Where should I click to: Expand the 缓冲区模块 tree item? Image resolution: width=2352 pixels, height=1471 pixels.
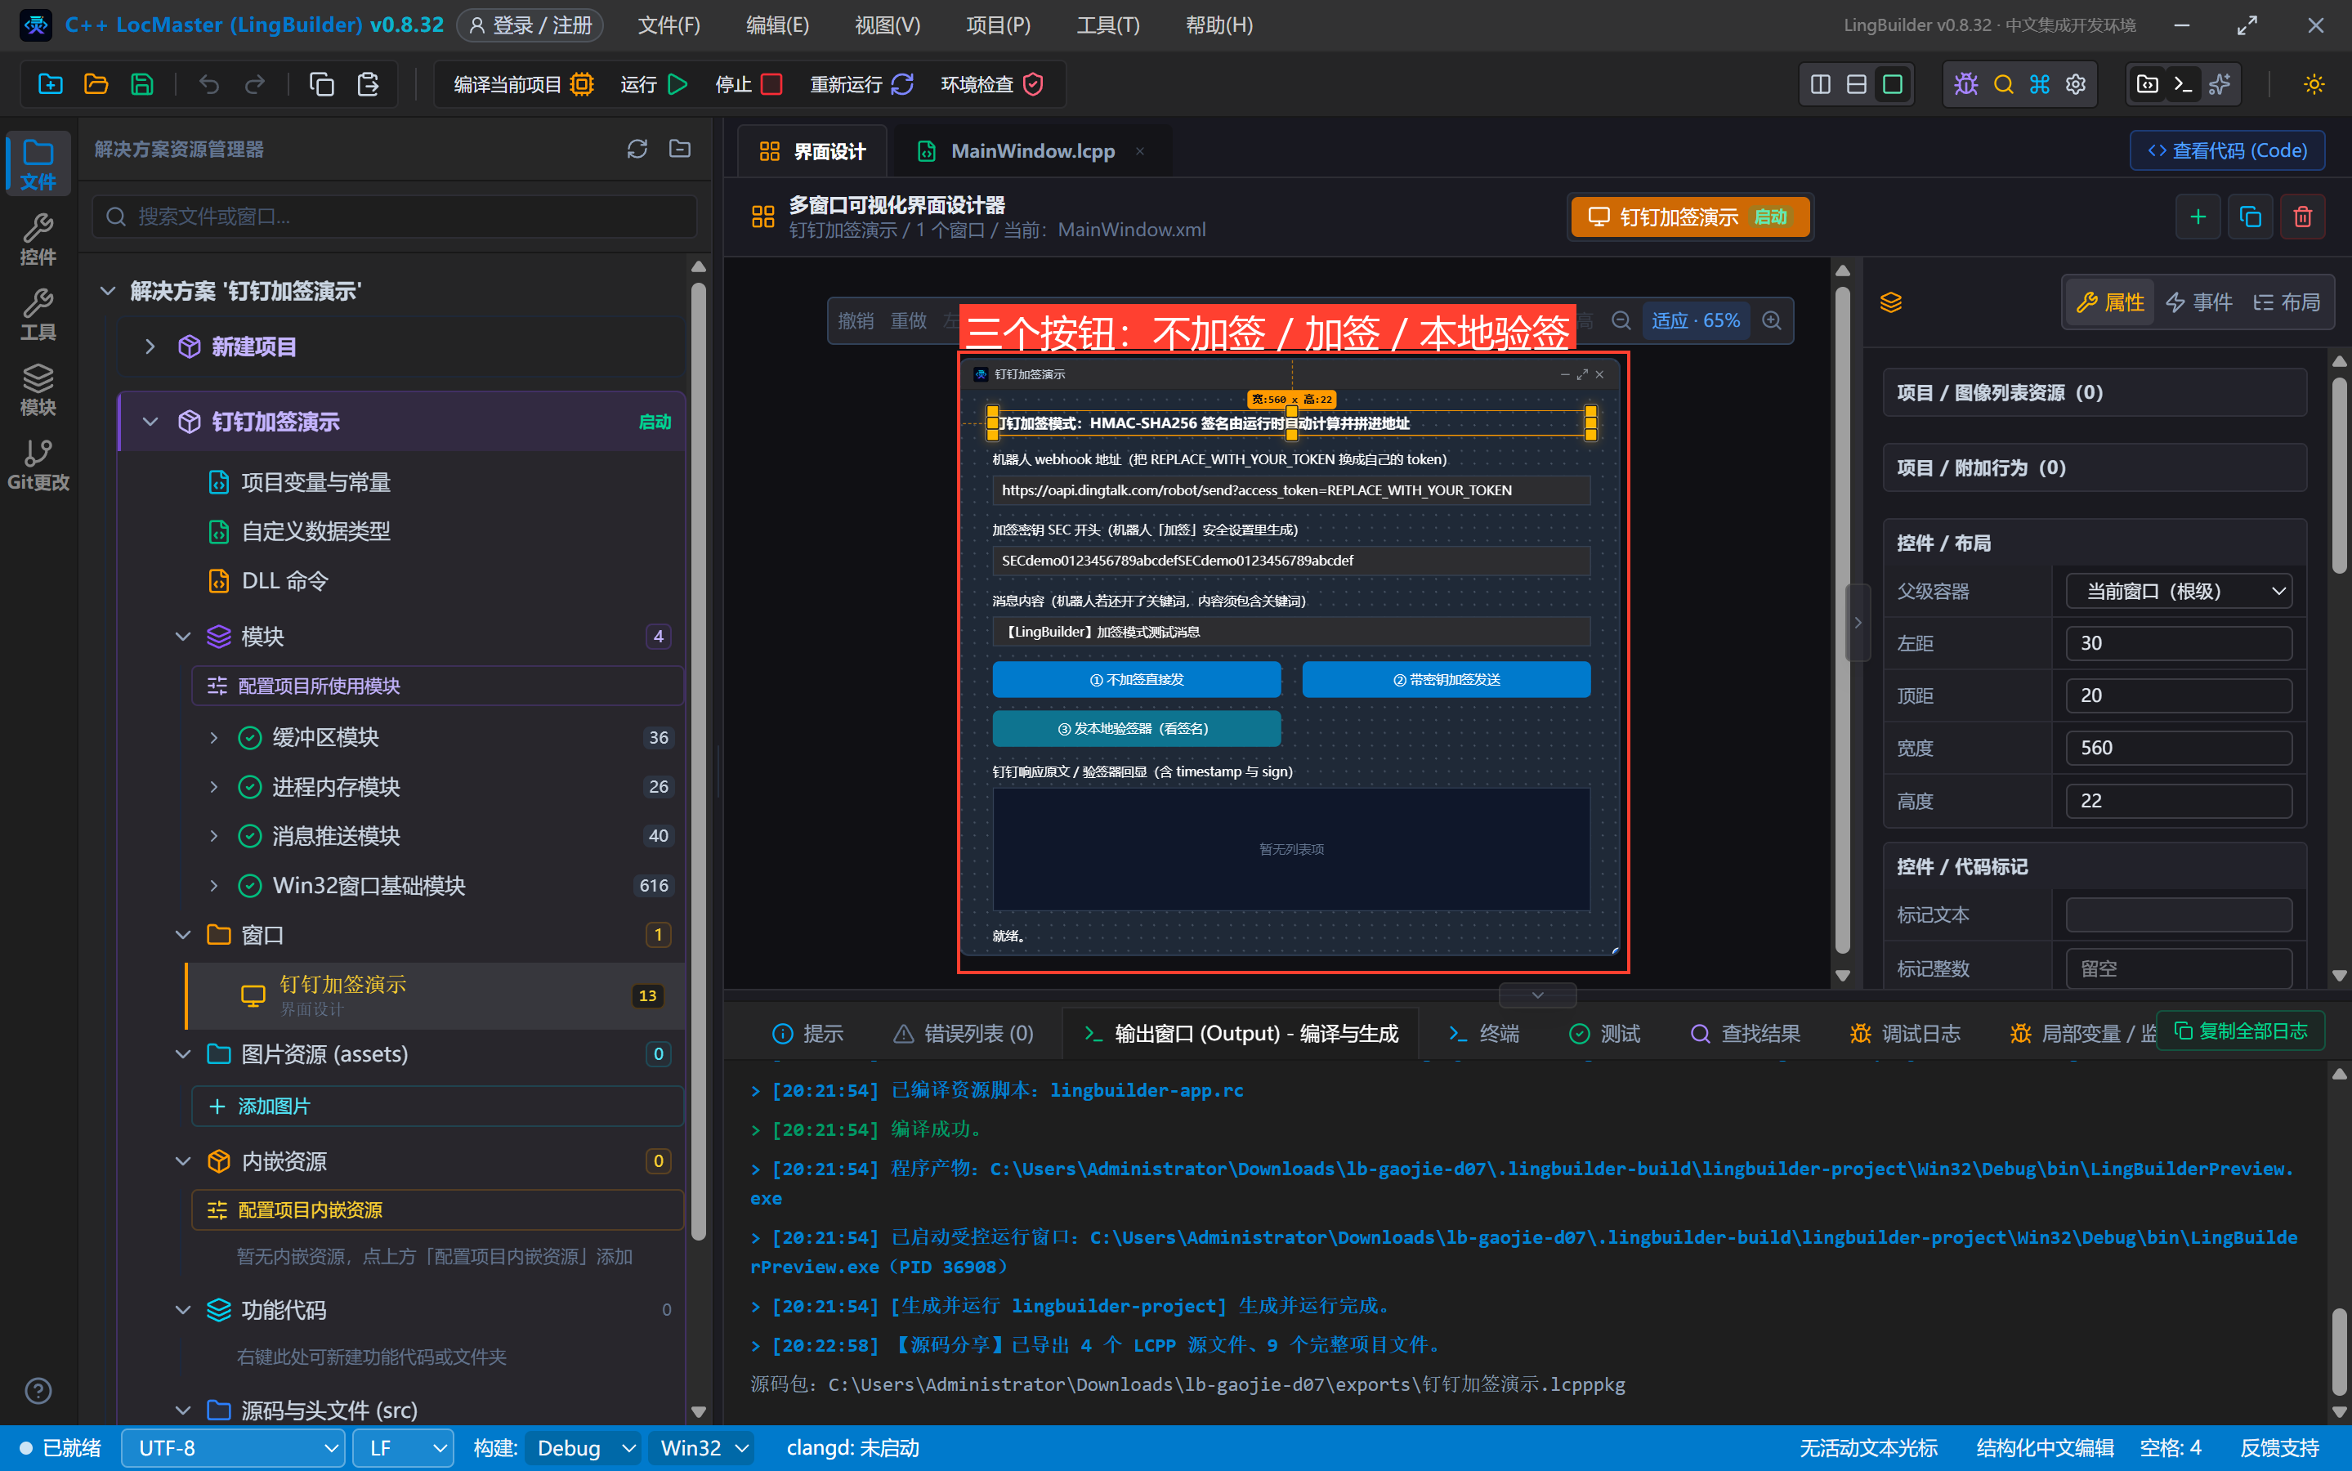pyautogui.click(x=214, y=737)
